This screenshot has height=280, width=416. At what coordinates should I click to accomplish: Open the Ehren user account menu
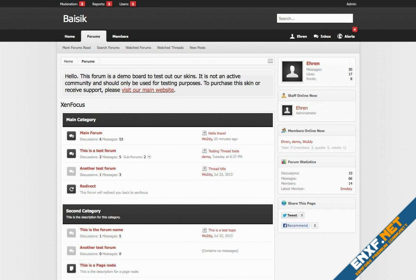coord(298,36)
